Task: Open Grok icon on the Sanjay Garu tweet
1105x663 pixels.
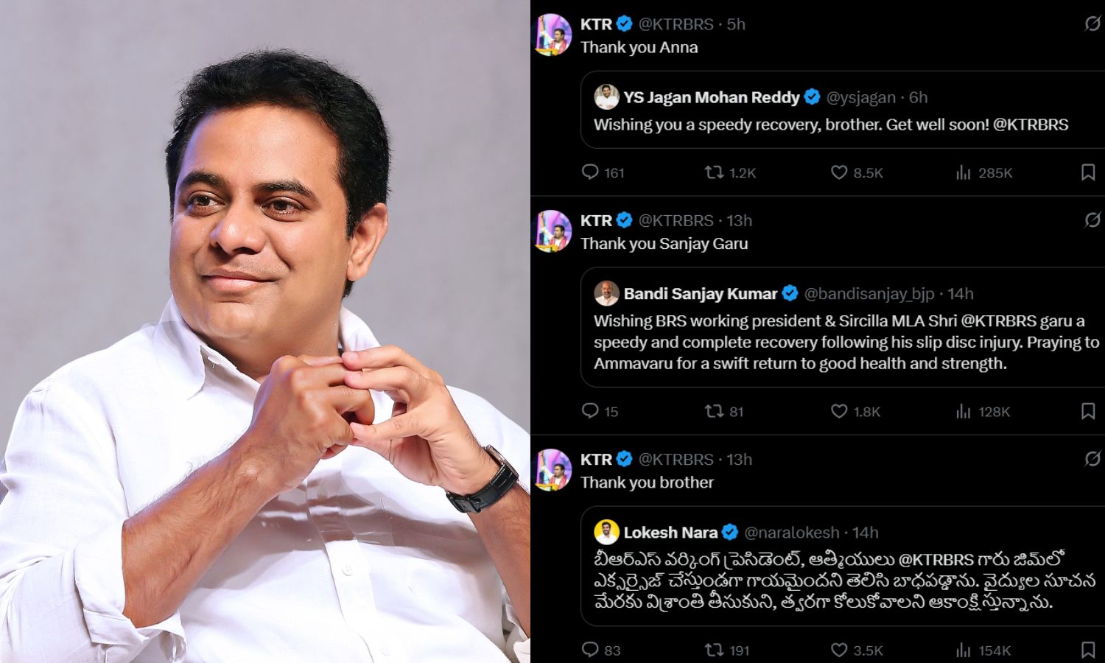Action: (x=1092, y=220)
